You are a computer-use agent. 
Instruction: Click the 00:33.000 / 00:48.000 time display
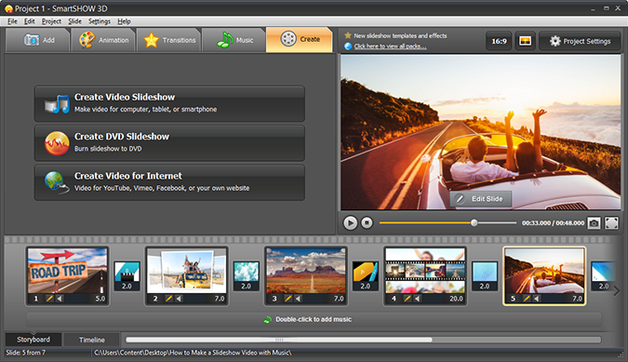pyautogui.click(x=553, y=223)
